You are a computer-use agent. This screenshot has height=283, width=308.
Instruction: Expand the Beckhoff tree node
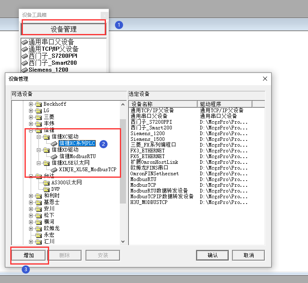point(31,104)
